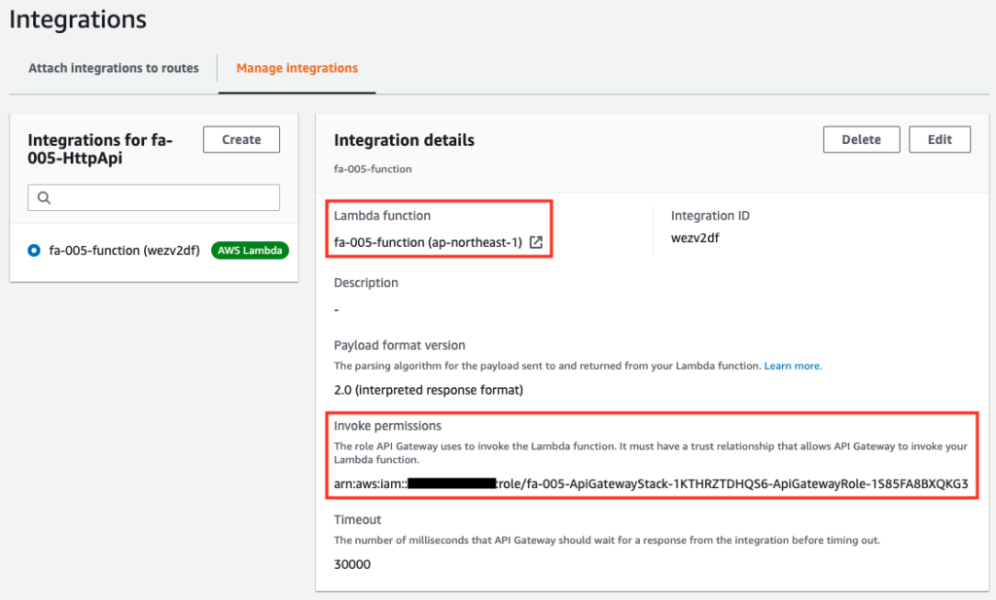
Task: Select the fa-005-function (wezv2df) list label
Action: click(124, 250)
